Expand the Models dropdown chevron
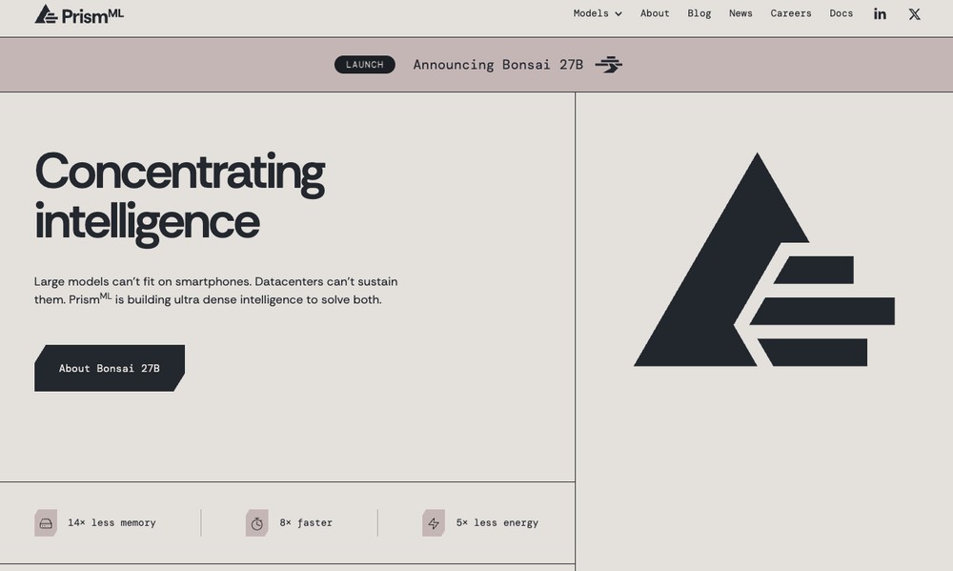This screenshot has height=571, width=953. click(618, 14)
